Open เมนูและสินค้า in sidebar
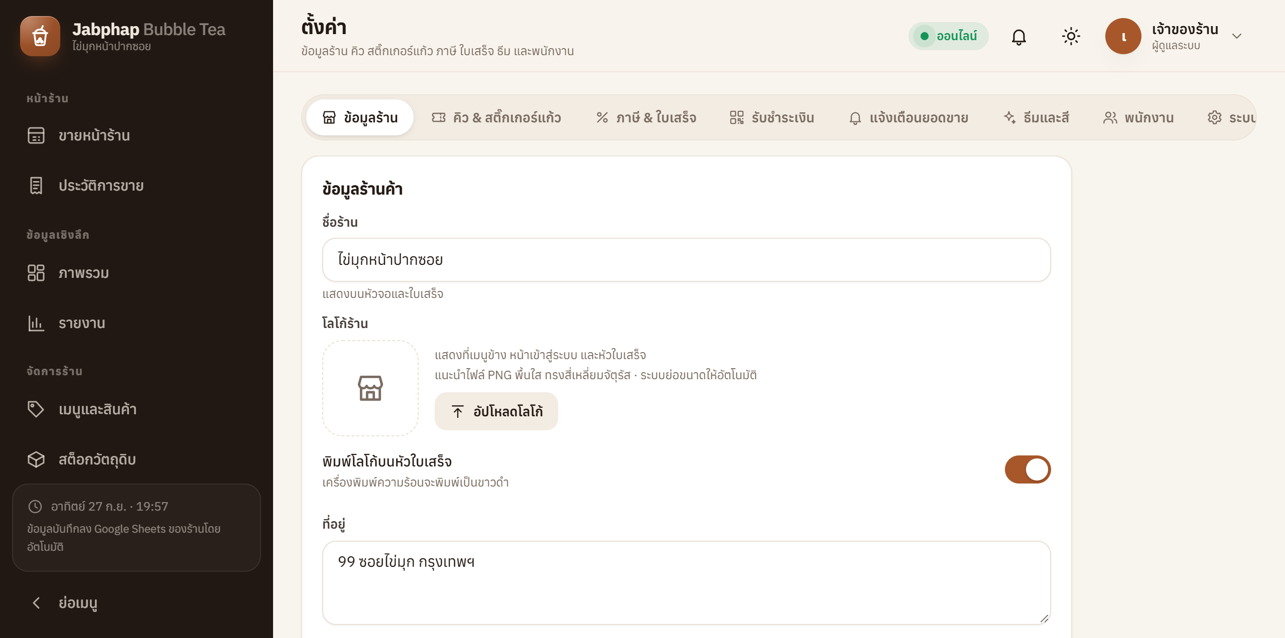1285x638 pixels. [137, 409]
